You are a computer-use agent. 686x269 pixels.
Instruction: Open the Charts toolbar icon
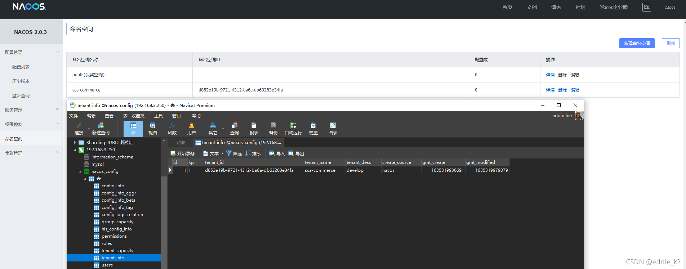(x=333, y=129)
